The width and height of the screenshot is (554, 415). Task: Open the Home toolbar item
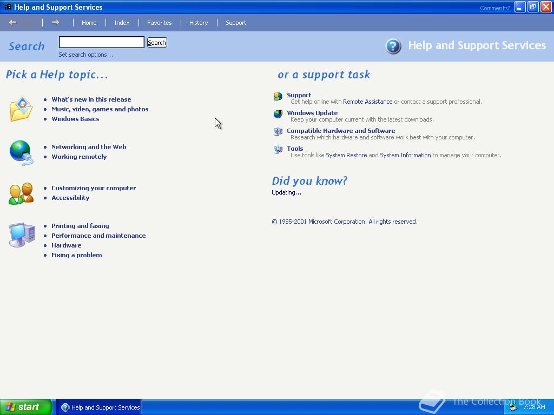click(89, 23)
